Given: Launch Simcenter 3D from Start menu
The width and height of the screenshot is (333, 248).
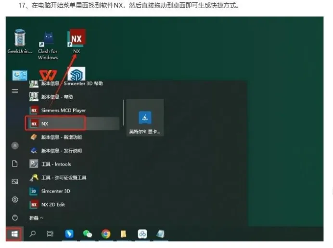Looking at the screenshot, I should click(x=50, y=191).
